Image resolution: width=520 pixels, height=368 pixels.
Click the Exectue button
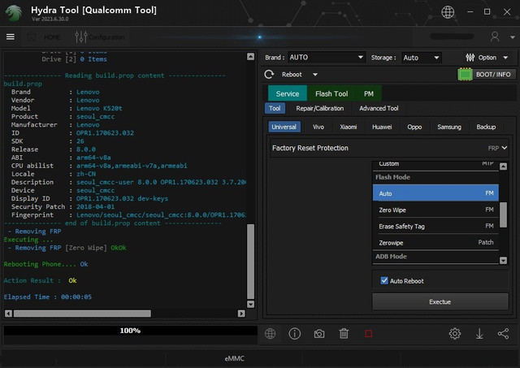tap(440, 301)
